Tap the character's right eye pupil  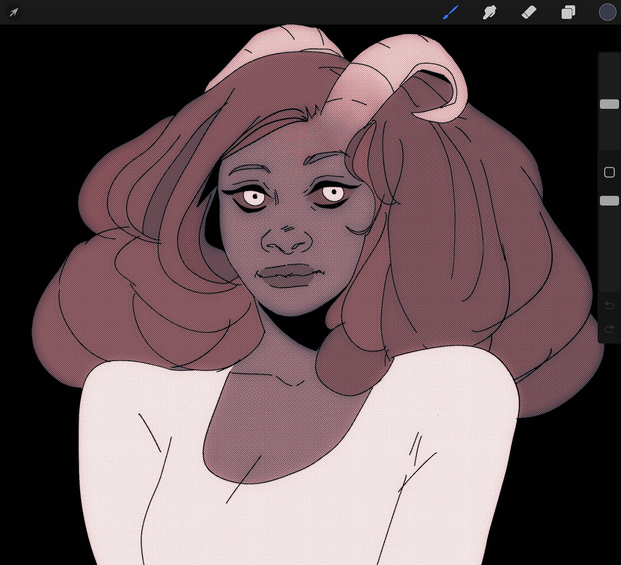(x=334, y=191)
